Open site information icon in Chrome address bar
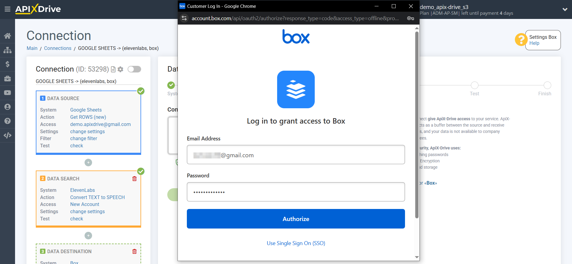 click(x=184, y=18)
